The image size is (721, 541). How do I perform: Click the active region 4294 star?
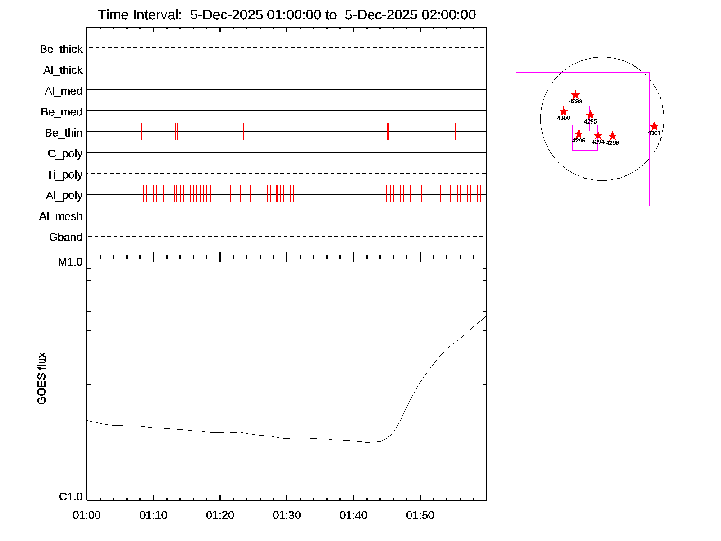click(x=598, y=135)
